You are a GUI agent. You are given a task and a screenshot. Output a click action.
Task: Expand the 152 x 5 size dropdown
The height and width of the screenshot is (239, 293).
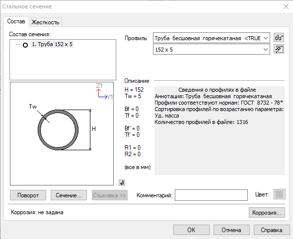(212, 50)
